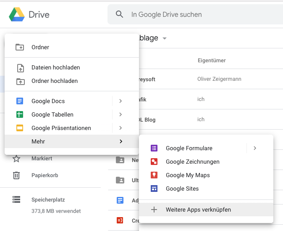Click the trash can icon
Image resolution: width=283 pixels, height=231 pixels.
pyautogui.click(x=16, y=175)
